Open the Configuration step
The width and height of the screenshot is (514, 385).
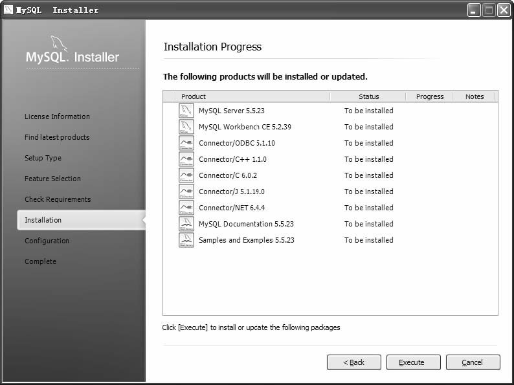[x=47, y=241]
